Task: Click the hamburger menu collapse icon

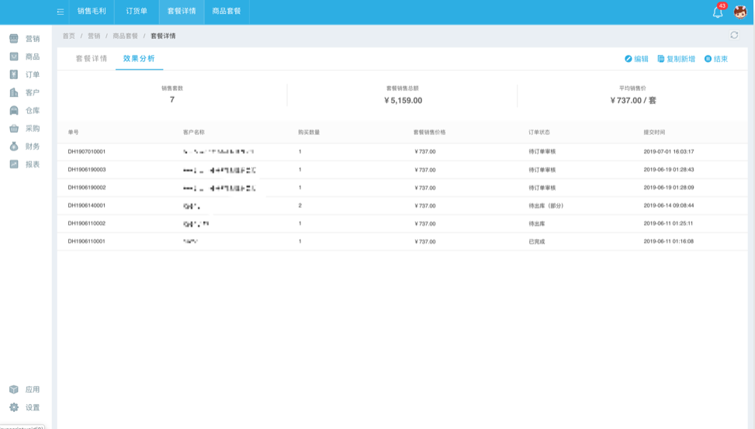Action: 60,12
